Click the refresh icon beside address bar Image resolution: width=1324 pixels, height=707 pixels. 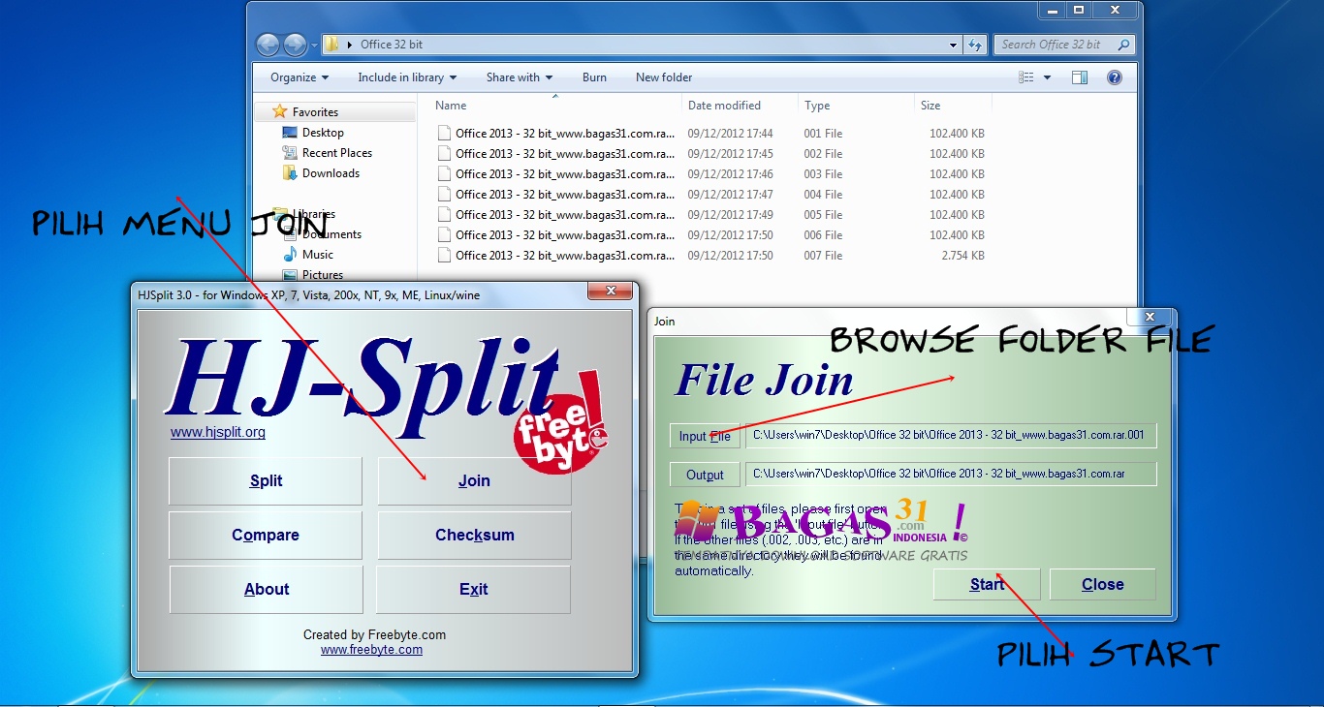tap(976, 45)
